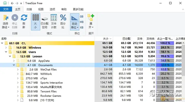Select 自动单位 automatic units
The width and height of the screenshot is (185, 102).
point(75,22)
